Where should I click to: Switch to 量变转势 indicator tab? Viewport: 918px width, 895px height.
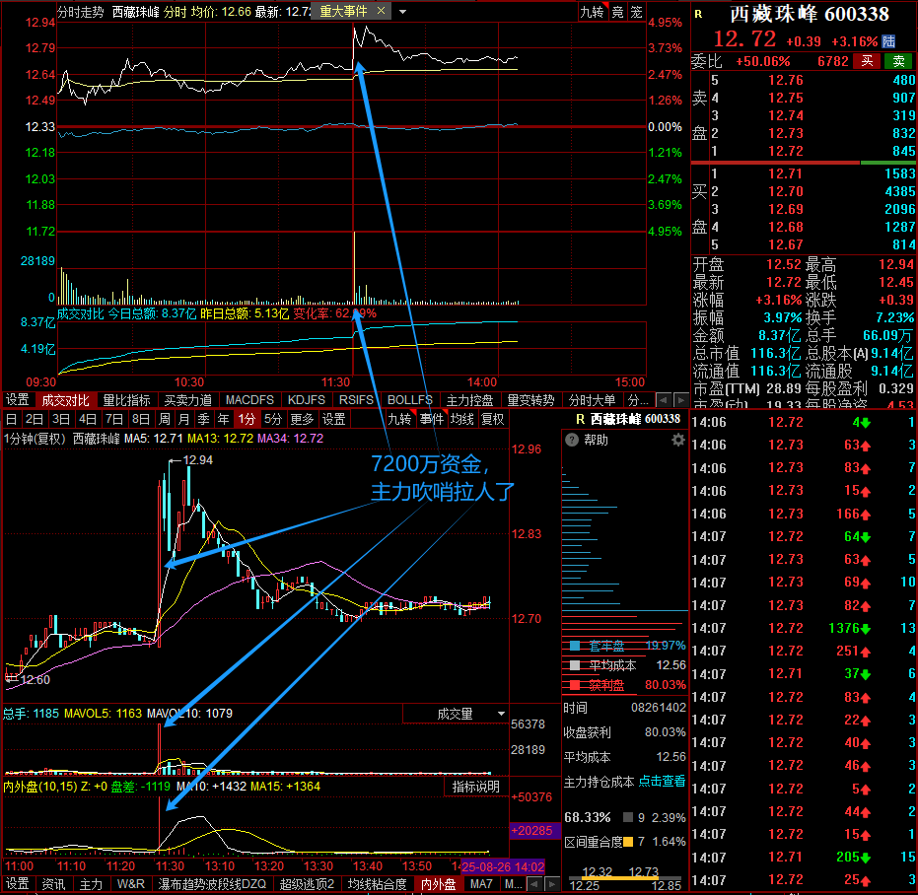tap(530, 400)
